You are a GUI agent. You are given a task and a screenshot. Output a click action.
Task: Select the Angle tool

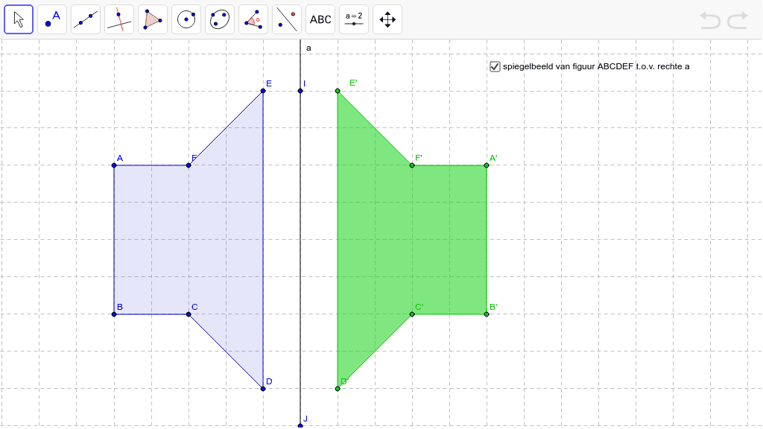tap(253, 19)
